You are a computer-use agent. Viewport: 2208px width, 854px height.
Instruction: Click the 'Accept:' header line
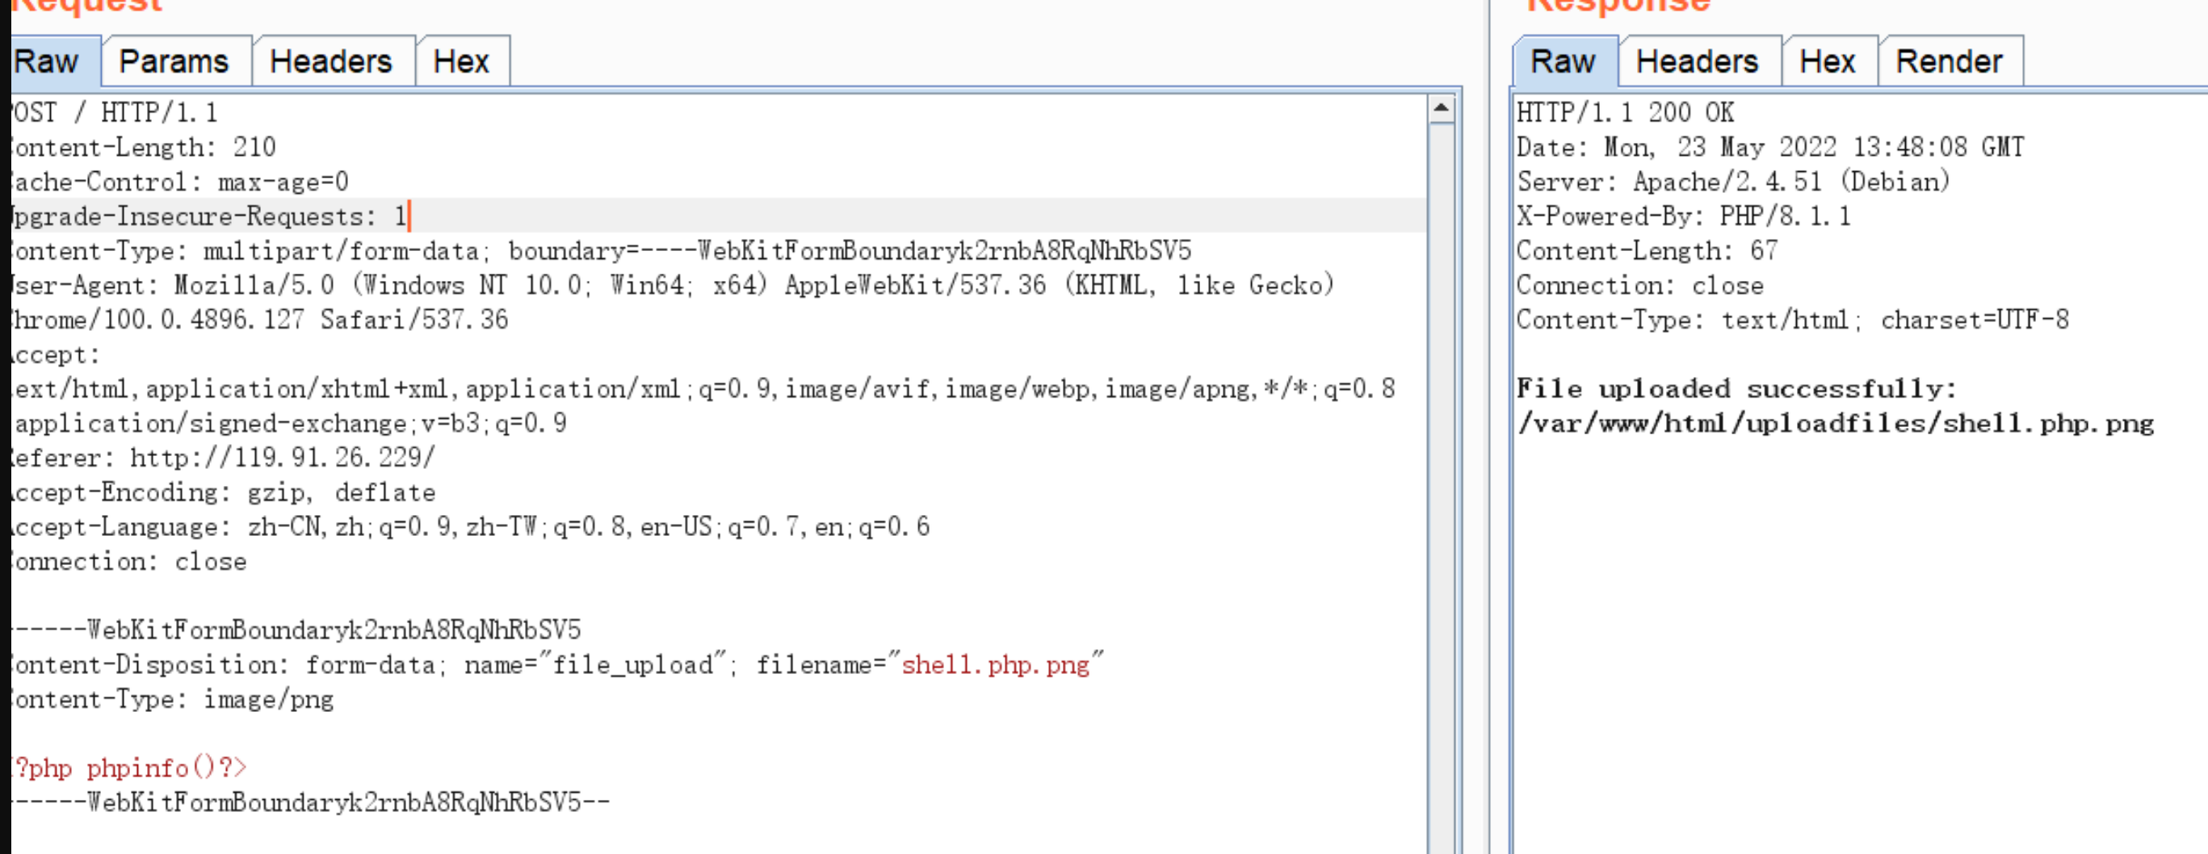coord(56,354)
